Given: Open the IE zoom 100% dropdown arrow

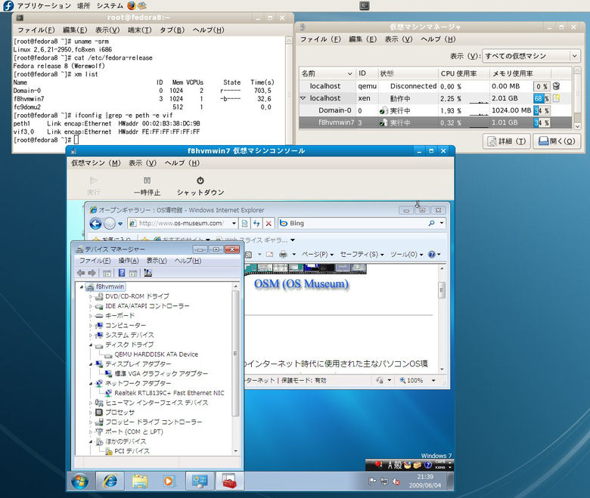Looking at the screenshot, I should coord(433,380).
